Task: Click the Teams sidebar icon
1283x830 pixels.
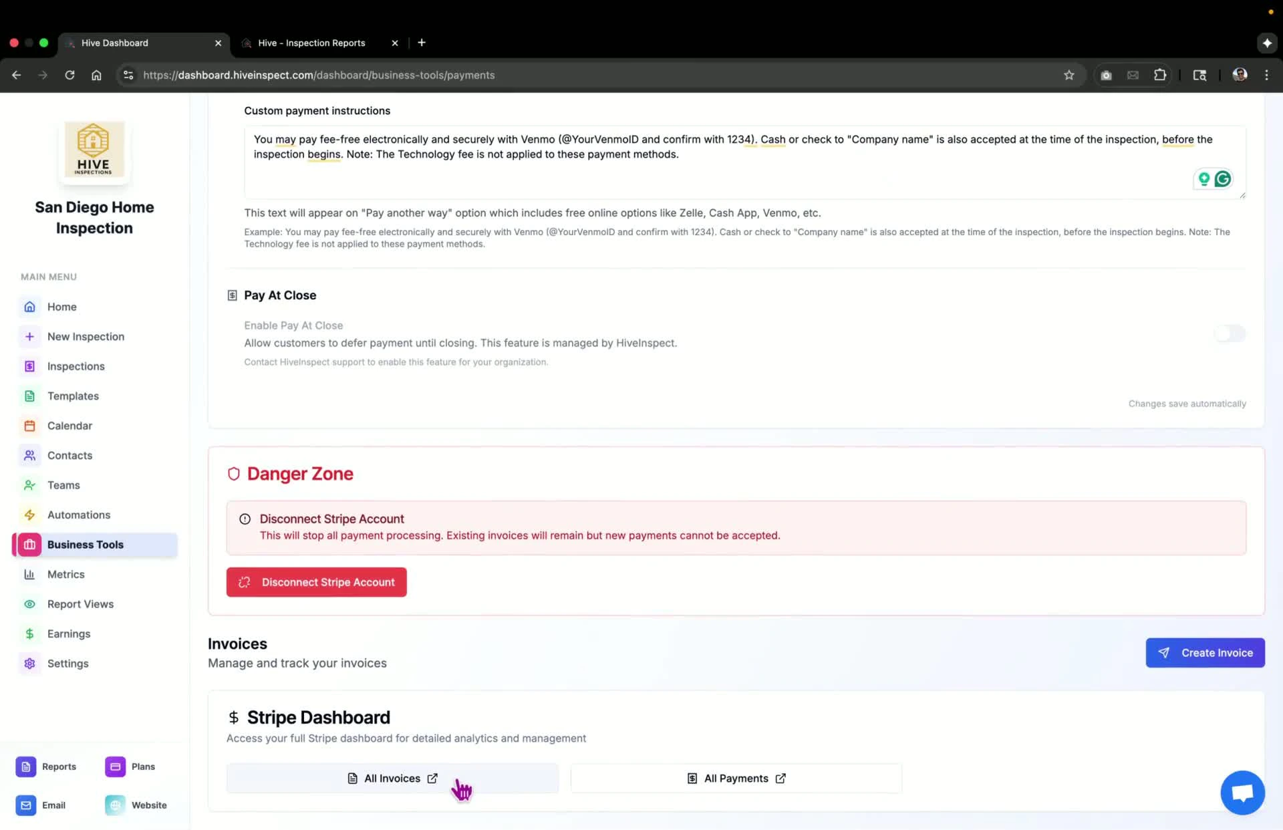Action: tap(29, 485)
